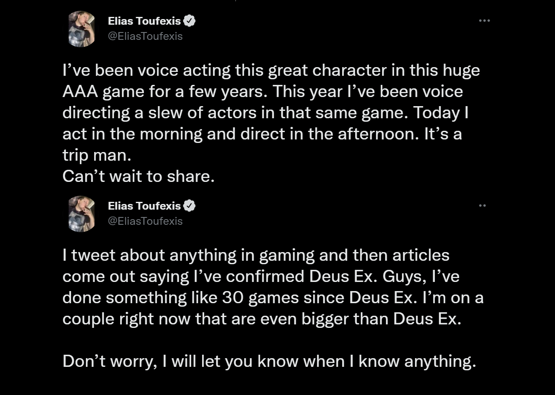The width and height of the screenshot is (555, 395).
Task: Expand the ellipsis action menu on the voice acting tweet
Action: point(484,20)
